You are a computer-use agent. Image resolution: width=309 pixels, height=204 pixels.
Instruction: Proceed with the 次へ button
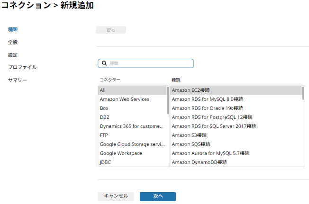[158, 196]
